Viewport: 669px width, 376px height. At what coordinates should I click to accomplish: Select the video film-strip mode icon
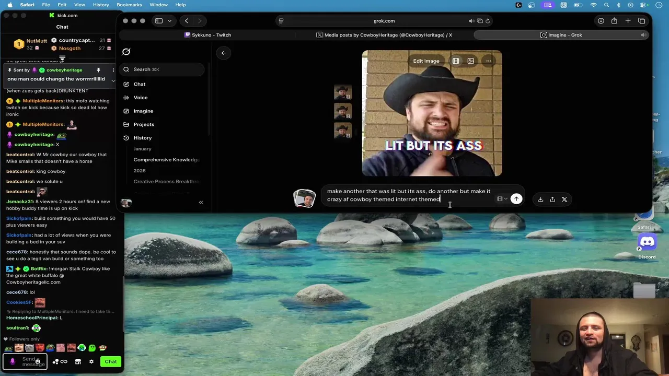point(456,61)
